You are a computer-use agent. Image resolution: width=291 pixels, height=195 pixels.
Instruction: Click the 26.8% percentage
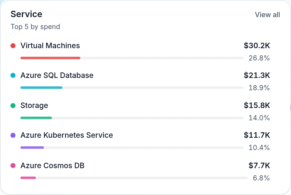[259, 58]
